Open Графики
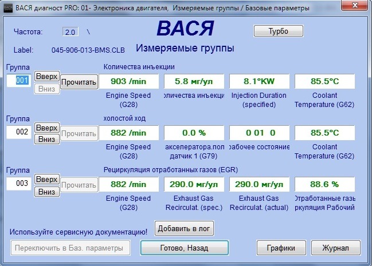 281,248
